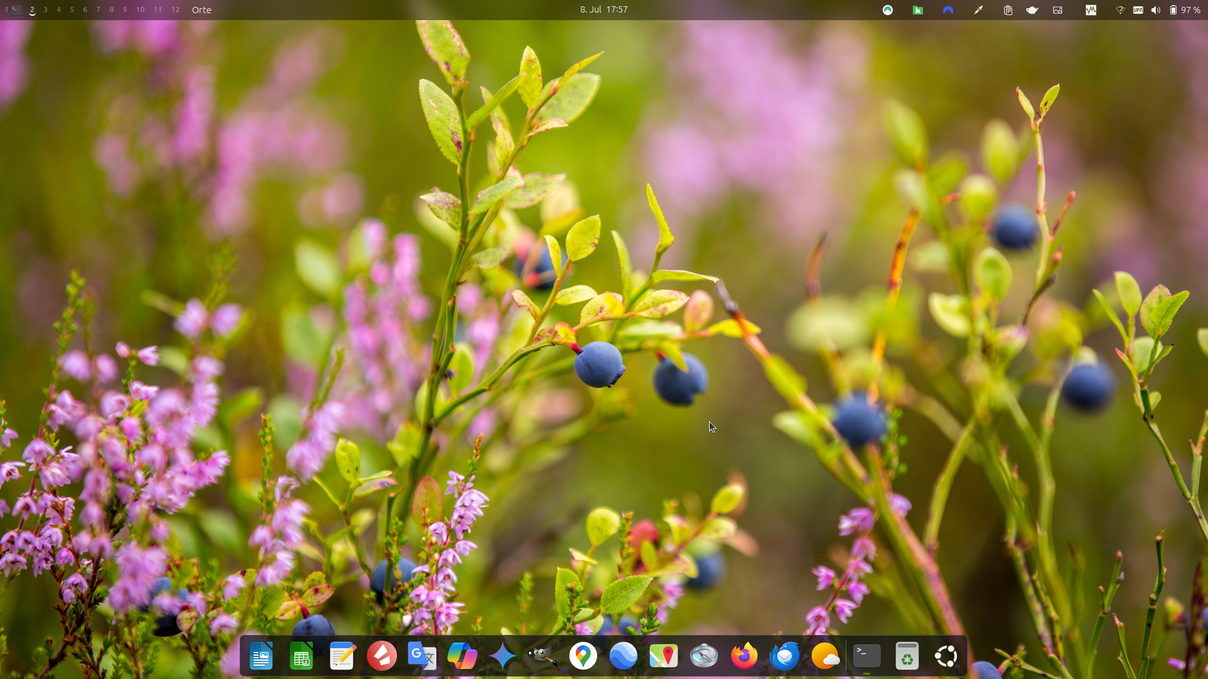1208x679 pixels.
Task: Open Google Translate in the dock
Action: tap(422, 656)
